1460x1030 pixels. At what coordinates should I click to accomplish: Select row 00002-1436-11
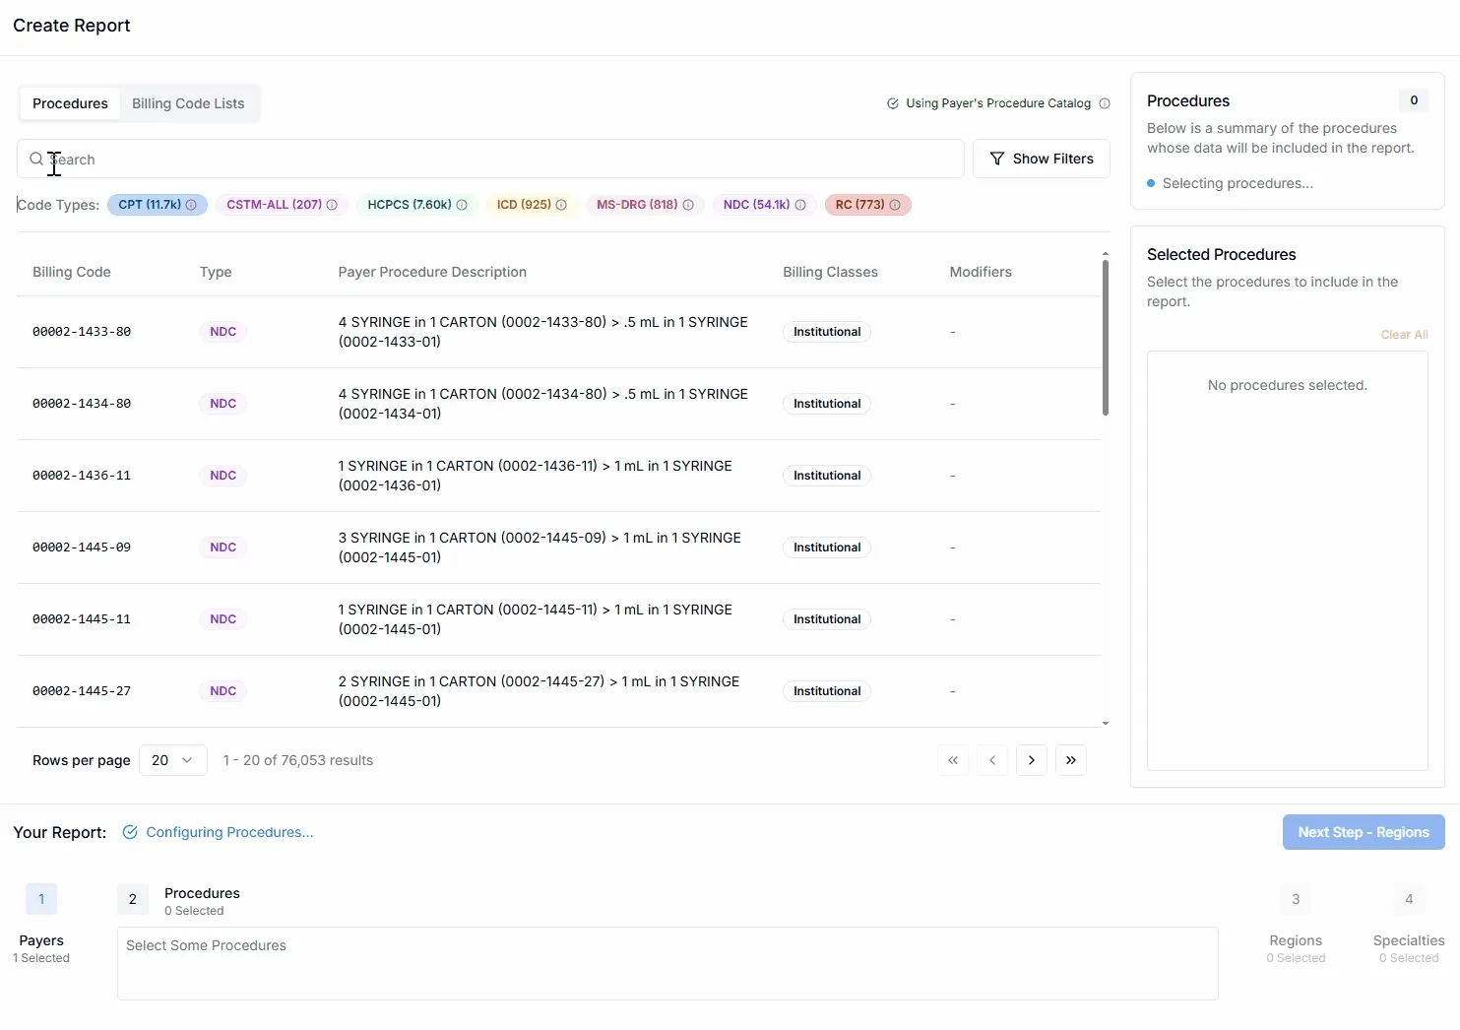tap(558, 476)
